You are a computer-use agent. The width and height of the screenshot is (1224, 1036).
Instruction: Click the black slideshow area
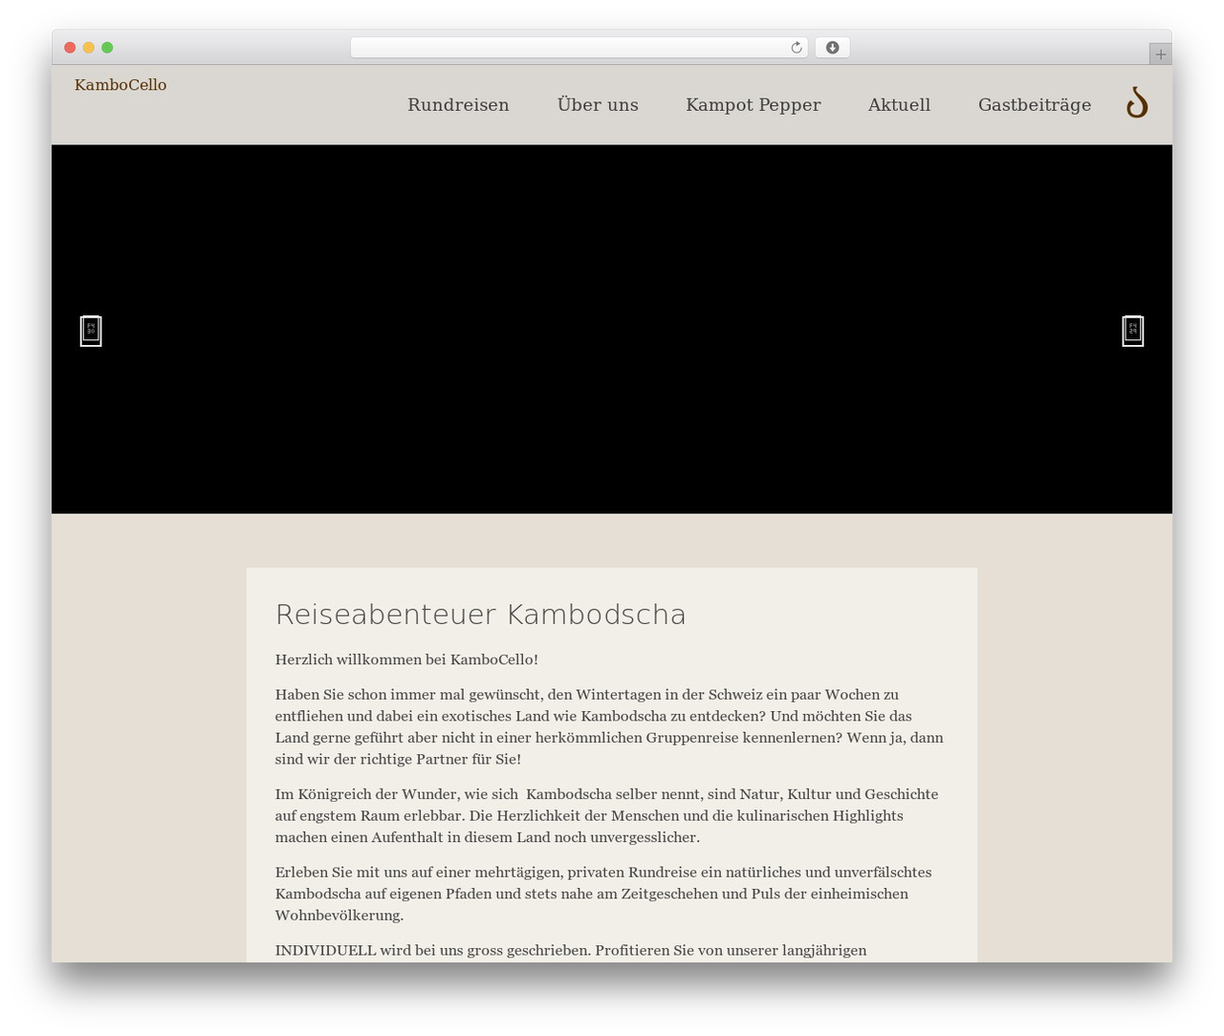tap(612, 329)
